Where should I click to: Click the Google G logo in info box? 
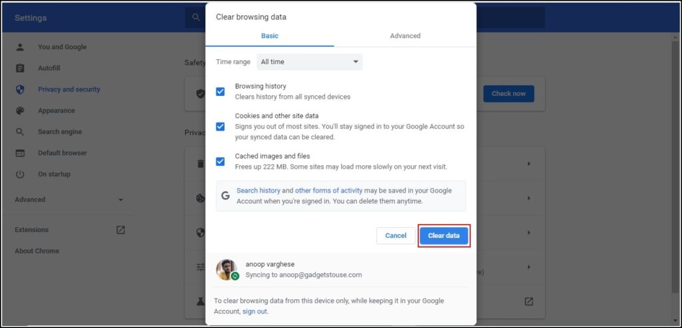coord(225,195)
